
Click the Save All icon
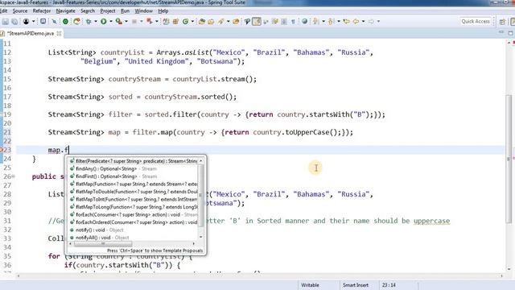[14, 22]
